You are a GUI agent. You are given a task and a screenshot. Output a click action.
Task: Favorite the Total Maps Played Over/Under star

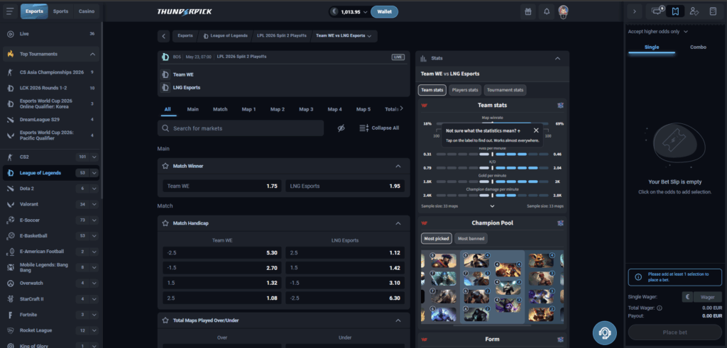click(x=165, y=320)
